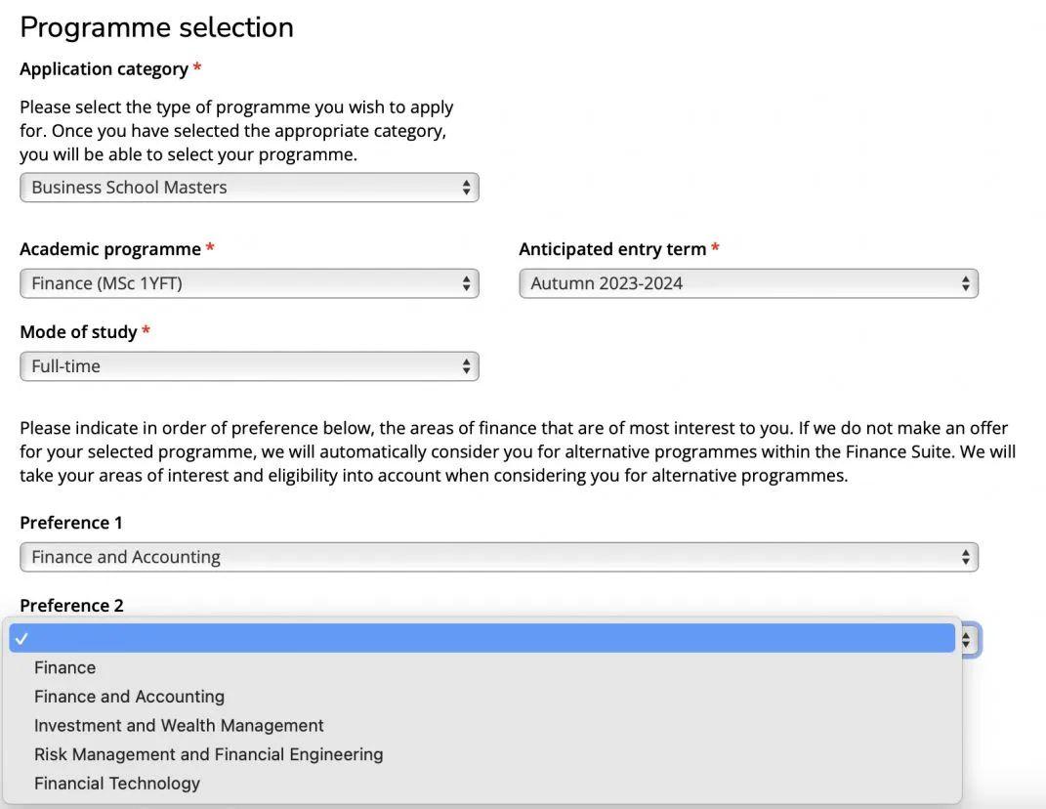Image resolution: width=1046 pixels, height=809 pixels.
Task: Click the Preference 2 stepper arrows
Action: click(967, 640)
